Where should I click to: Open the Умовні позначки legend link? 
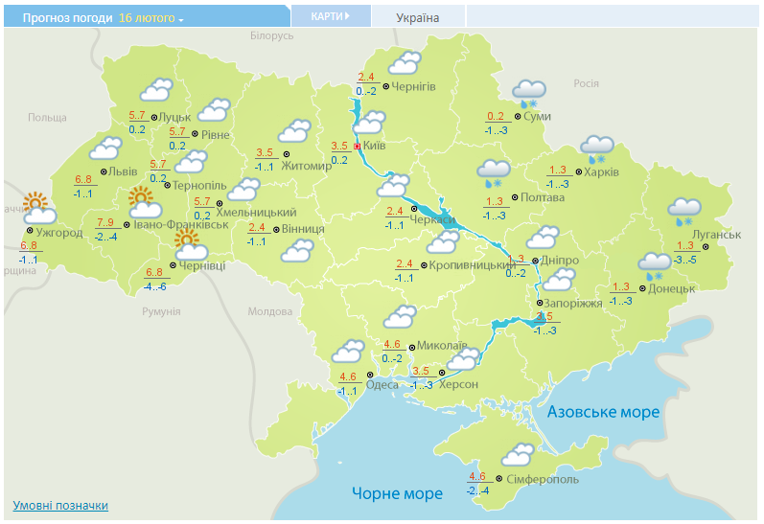(x=60, y=505)
